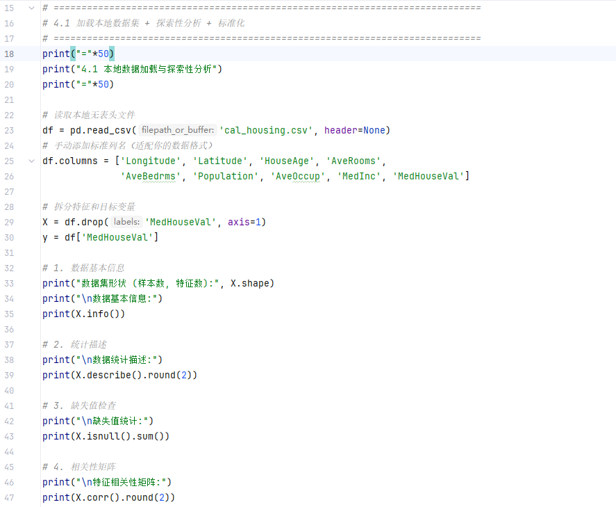Click the X.describe().round(2) expression
Screen dimensions: 616x507
pyautogui.click(x=134, y=376)
